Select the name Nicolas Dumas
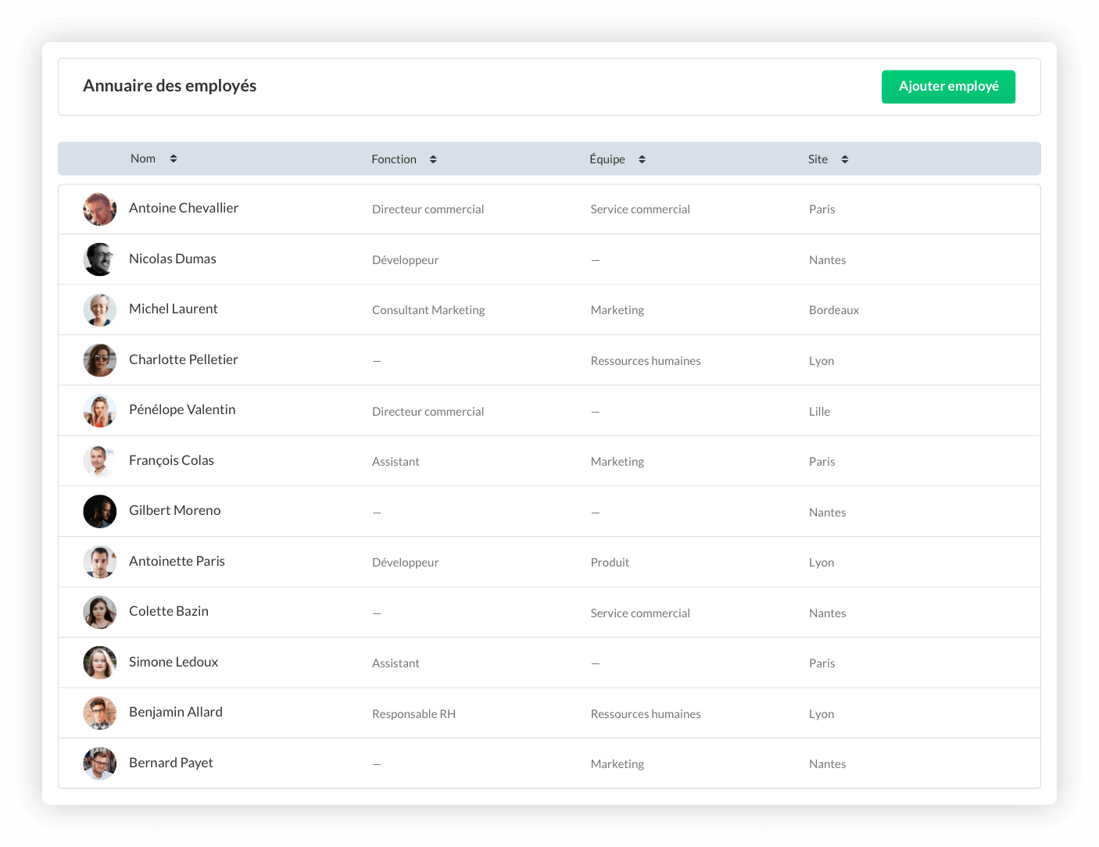 pos(173,259)
